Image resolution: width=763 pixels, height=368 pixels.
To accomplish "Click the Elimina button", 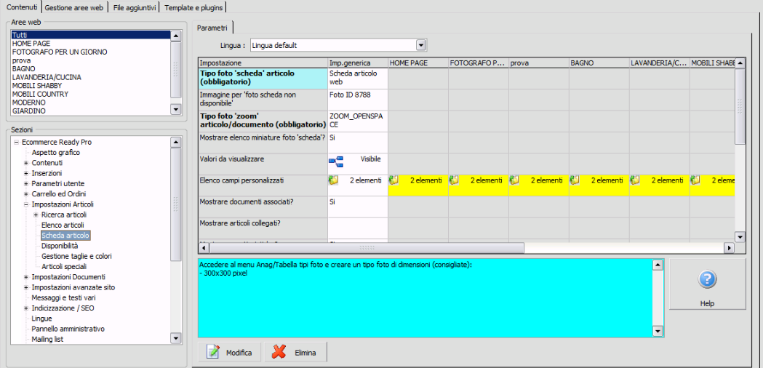I will [296, 352].
